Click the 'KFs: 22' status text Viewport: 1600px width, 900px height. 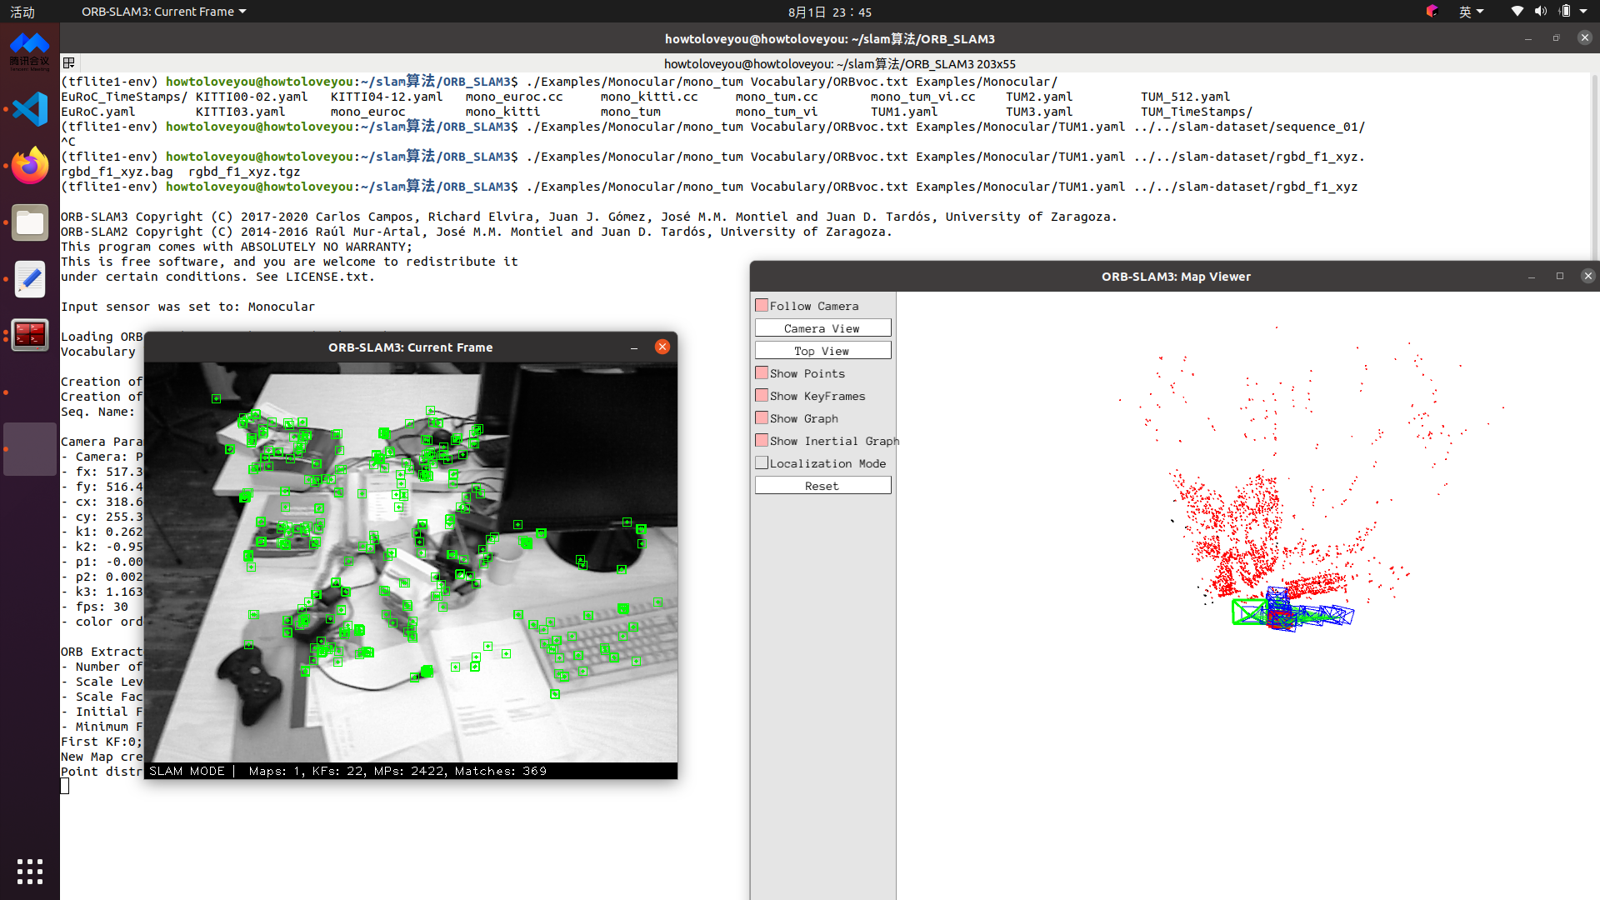(338, 771)
